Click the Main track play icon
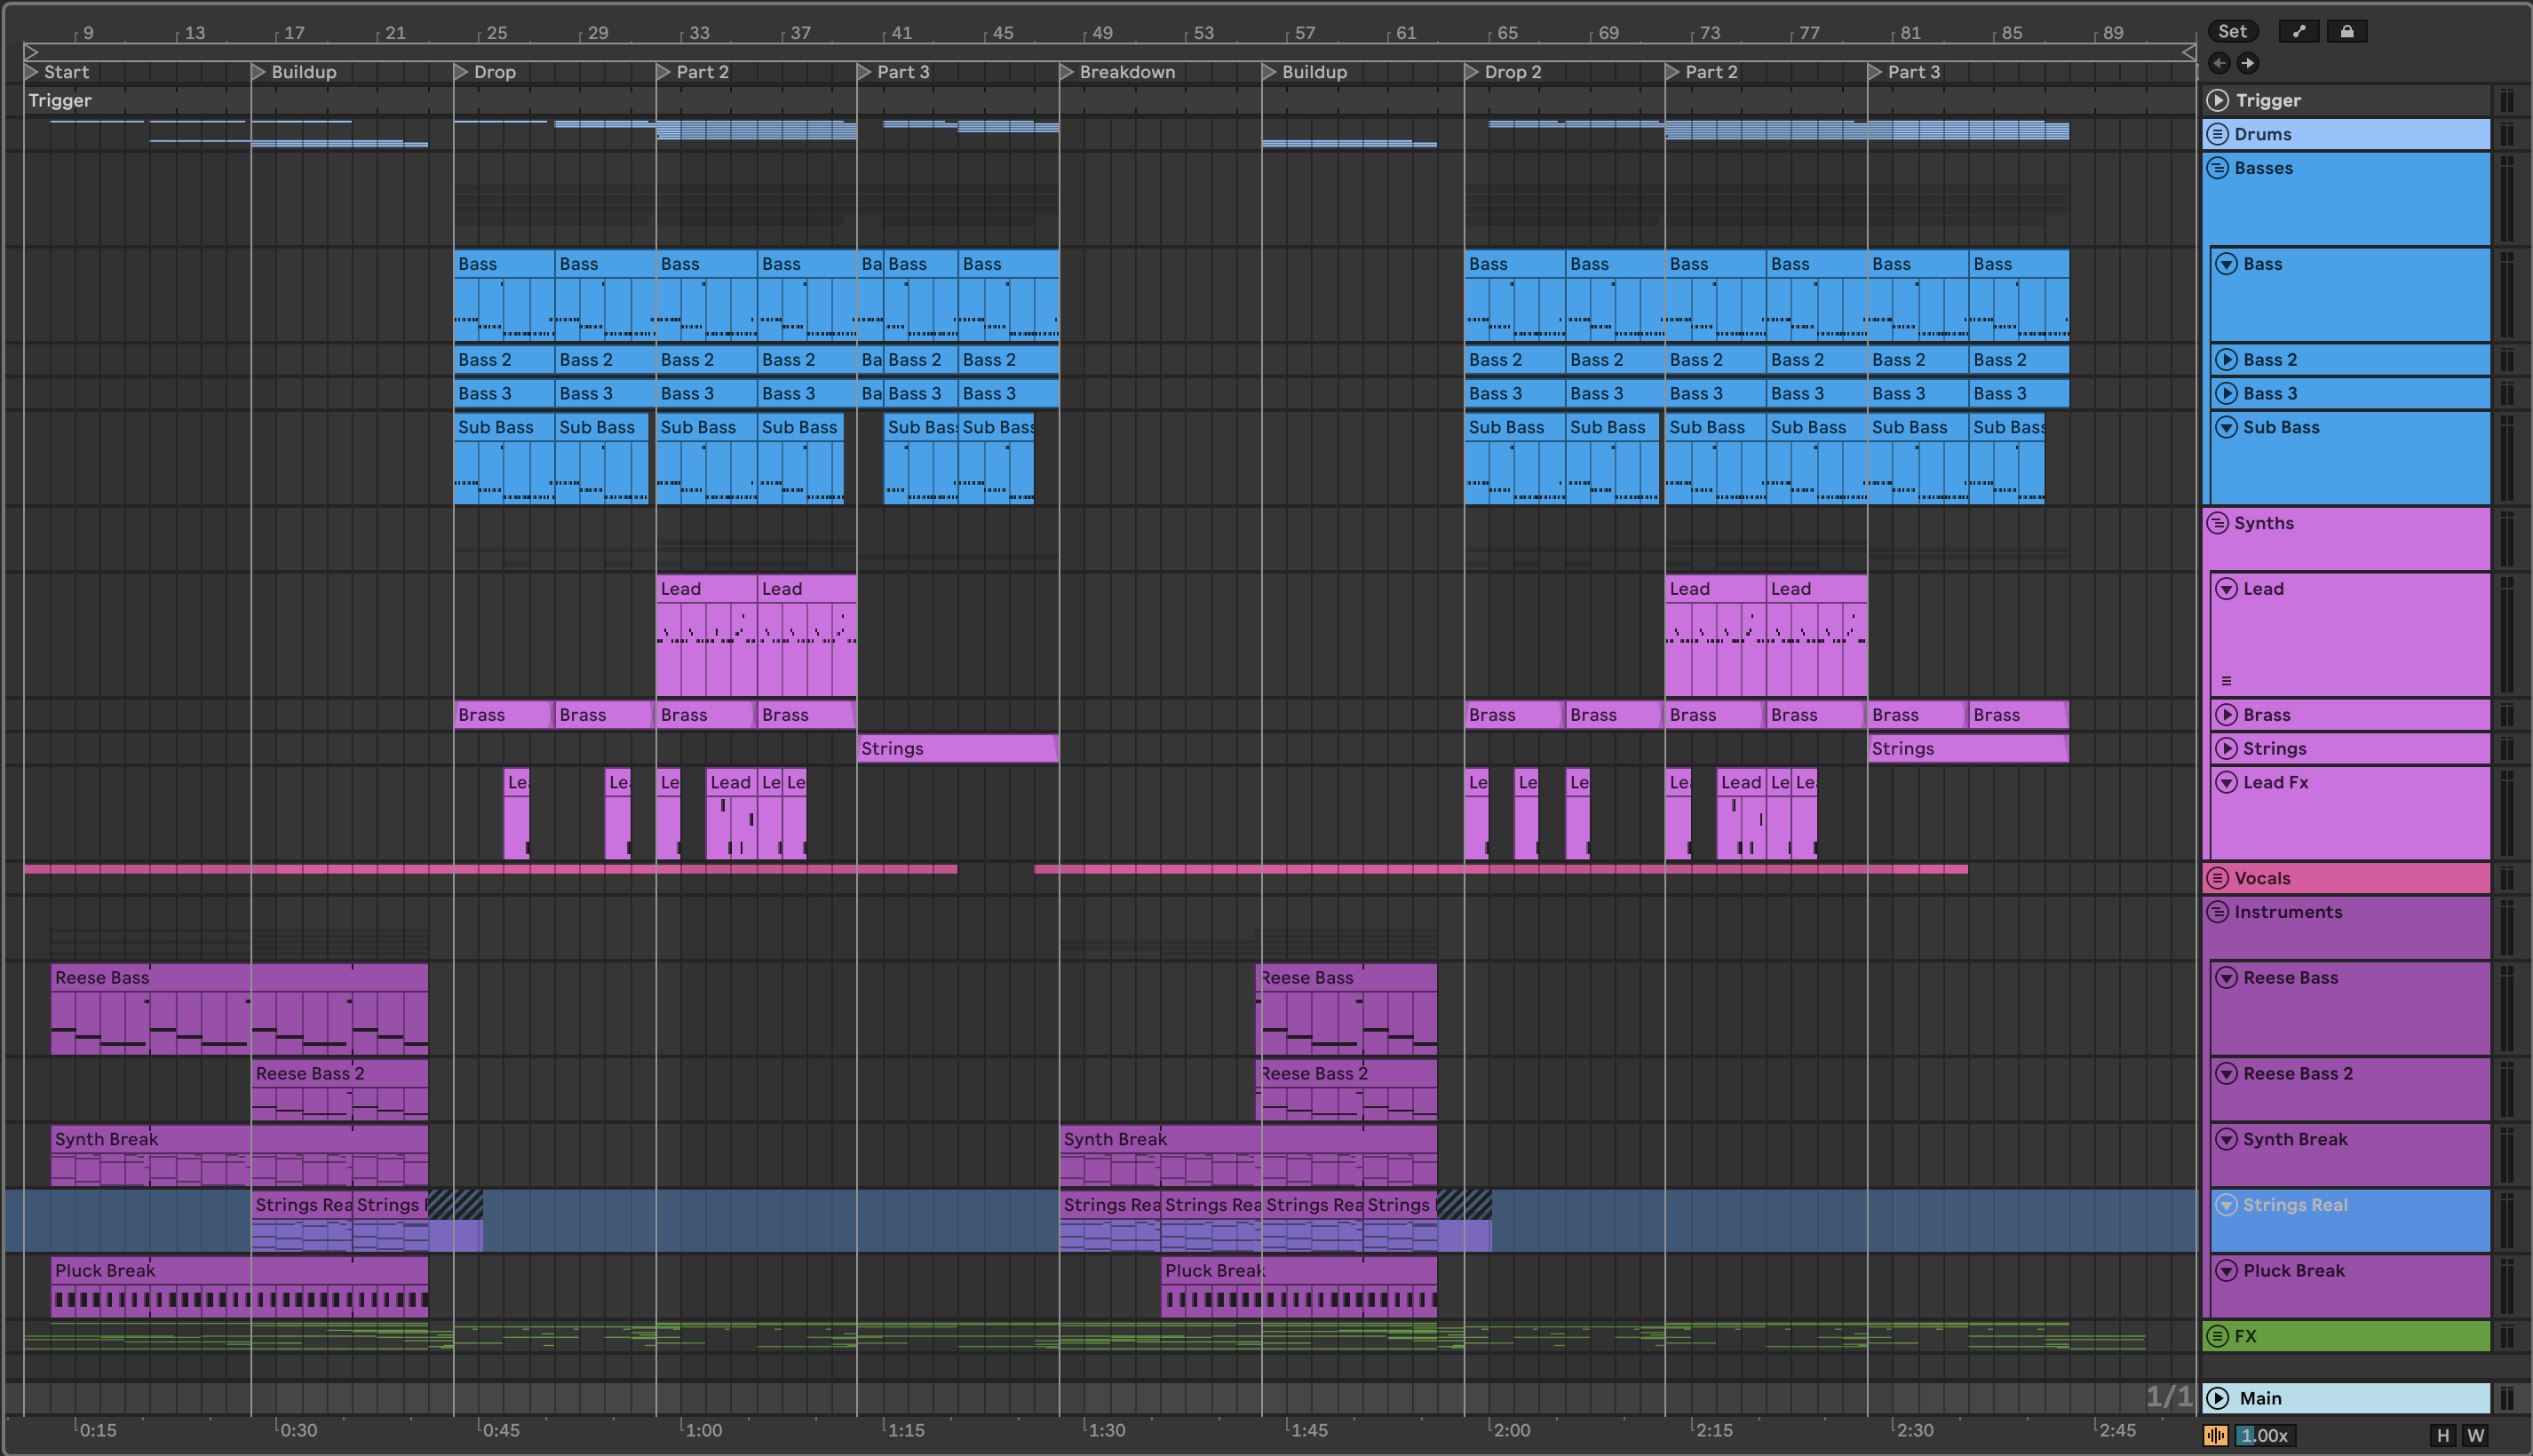This screenshot has height=1456, width=2533. tap(2218, 1398)
